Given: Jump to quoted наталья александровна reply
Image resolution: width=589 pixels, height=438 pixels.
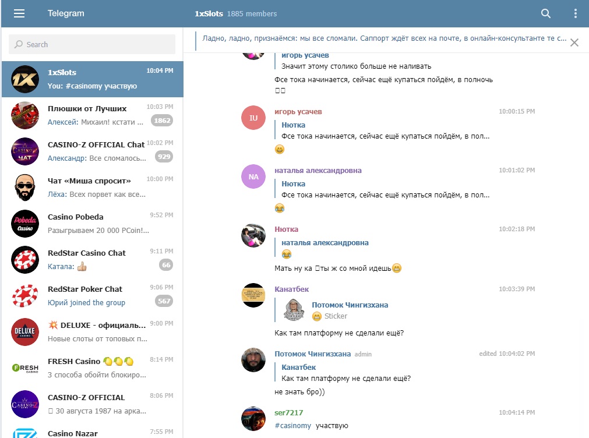Looking at the screenshot, I should tap(322, 248).
